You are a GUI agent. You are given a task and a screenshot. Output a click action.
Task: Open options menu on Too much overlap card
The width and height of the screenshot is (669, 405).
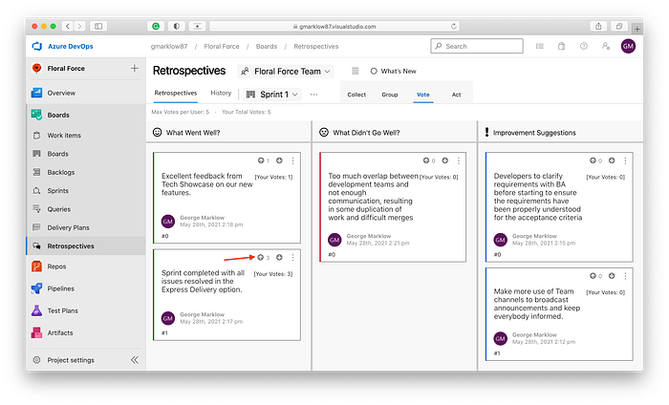[x=459, y=160]
